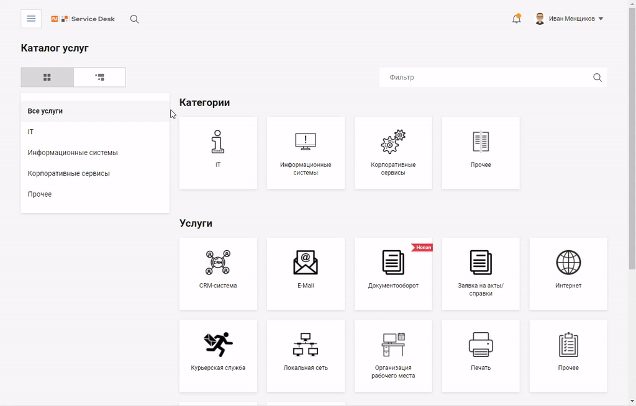Click the filter field search icon
This screenshot has height=406, width=636.
[x=597, y=78]
